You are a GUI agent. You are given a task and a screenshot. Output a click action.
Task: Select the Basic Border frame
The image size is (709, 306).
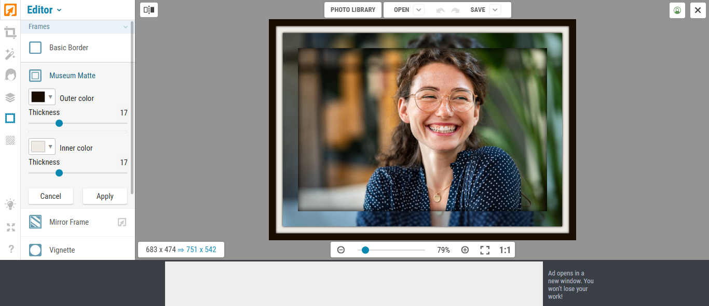67,47
